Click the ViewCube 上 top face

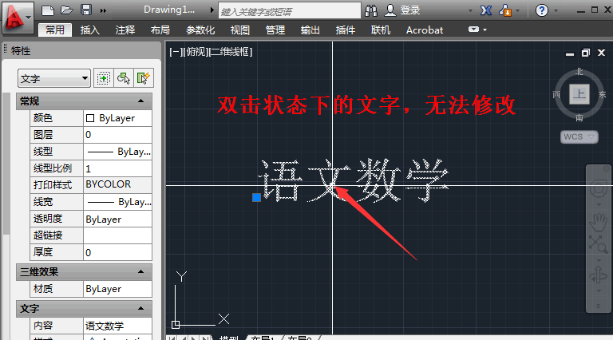tap(579, 94)
